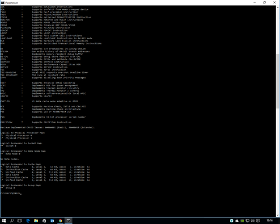Open the Windows Start menu

point(4,220)
